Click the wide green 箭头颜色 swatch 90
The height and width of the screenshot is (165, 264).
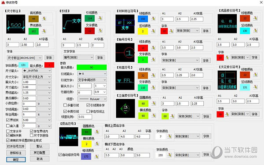[92, 67]
